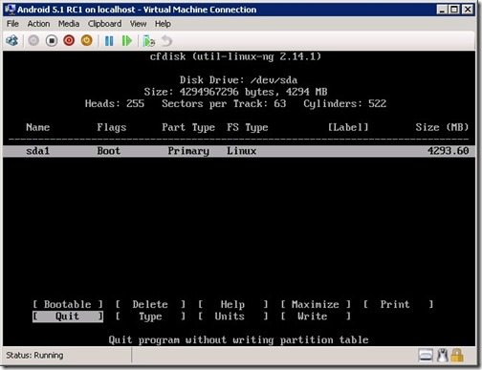
Task: Click the Quit program description text
Action: pyautogui.click(x=238, y=340)
